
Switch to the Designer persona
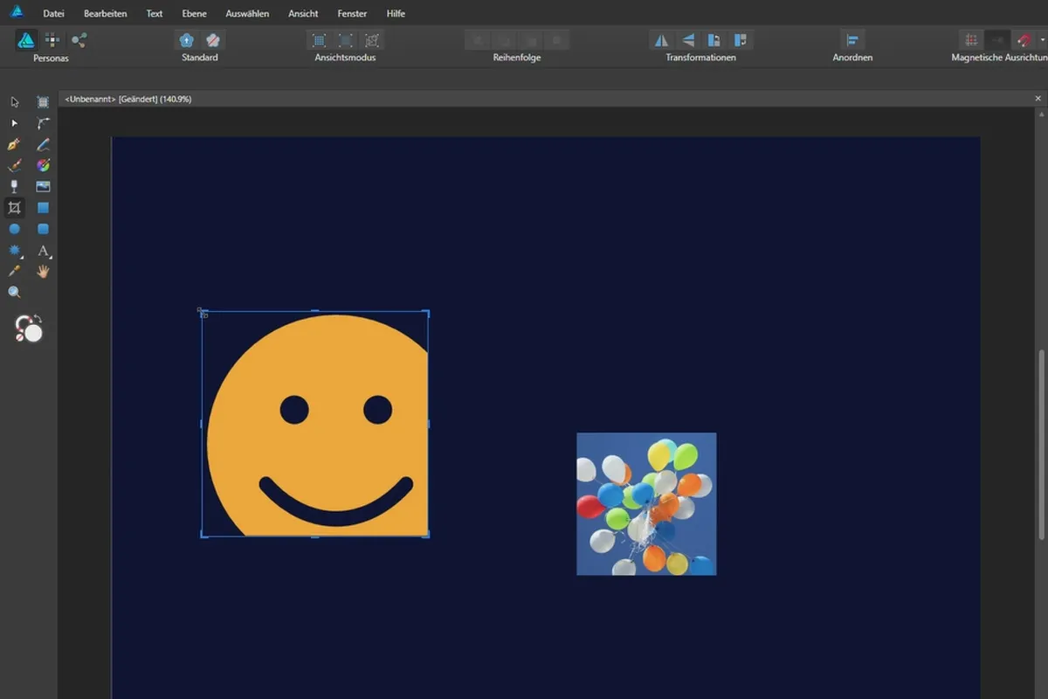click(26, 39)
